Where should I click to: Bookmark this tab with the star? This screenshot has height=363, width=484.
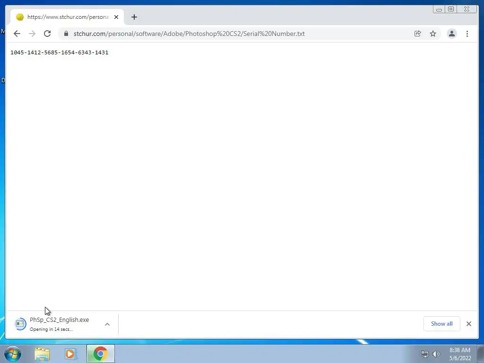click(x=433, y=34)
